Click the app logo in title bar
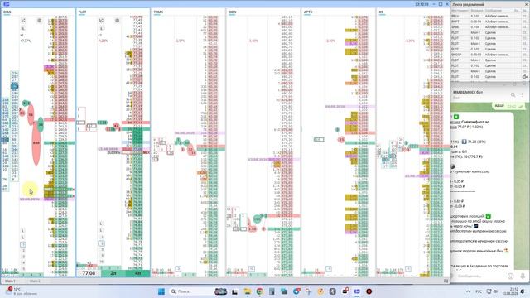Screen dimensions: 530x298 [x=6, y=4]
